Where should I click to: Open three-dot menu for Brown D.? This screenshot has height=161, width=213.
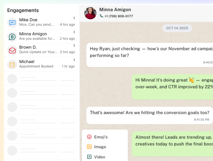click(x=74, y=46)
